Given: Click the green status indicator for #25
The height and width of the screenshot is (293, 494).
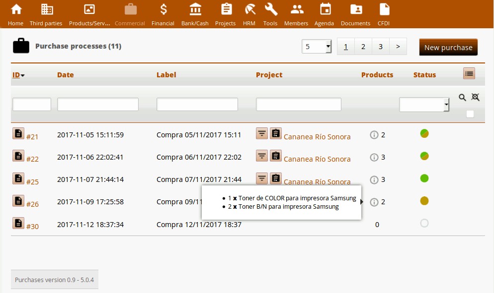Looking at the screenshot, I should [424, 178].
